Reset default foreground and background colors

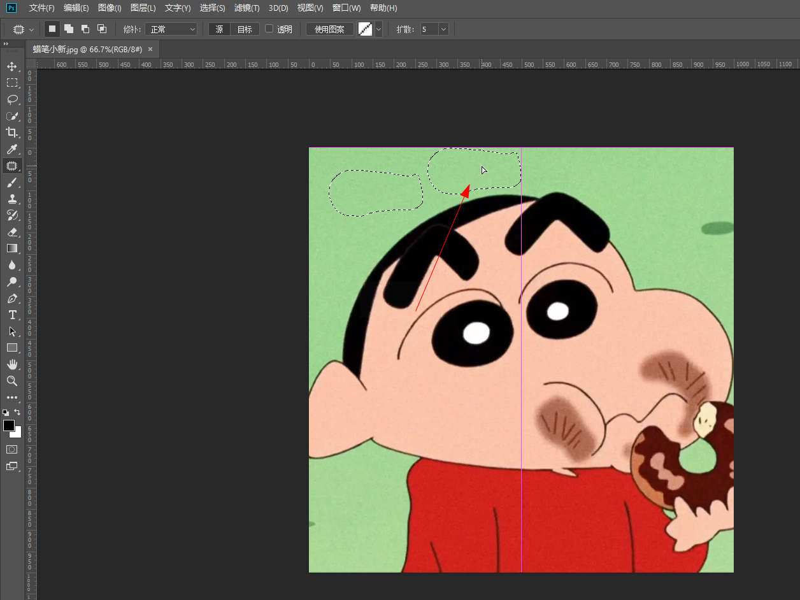pos(6,413)
